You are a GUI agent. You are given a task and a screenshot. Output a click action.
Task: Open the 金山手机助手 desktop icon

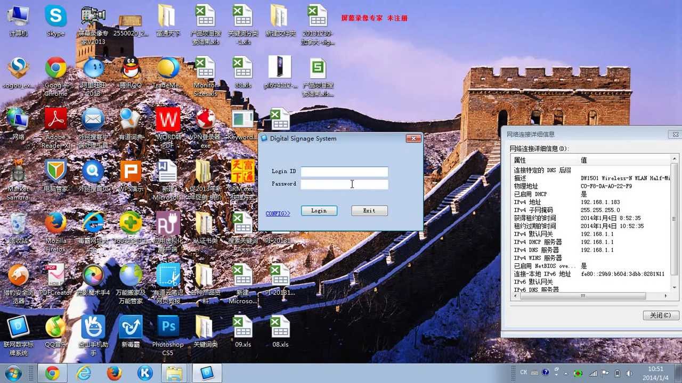point(93,335)
